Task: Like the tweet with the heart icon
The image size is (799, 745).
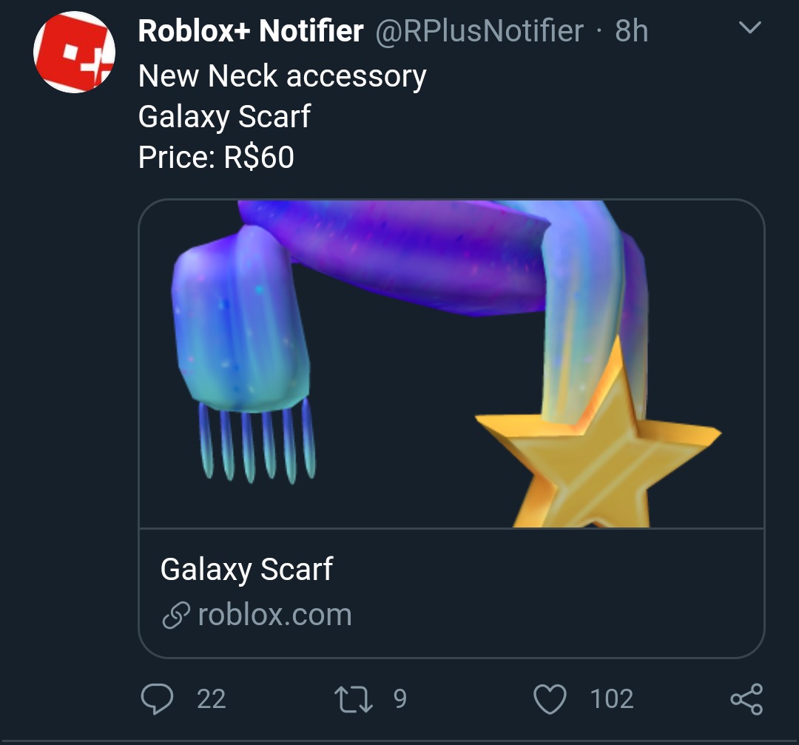Action: (x=550, y=698)
